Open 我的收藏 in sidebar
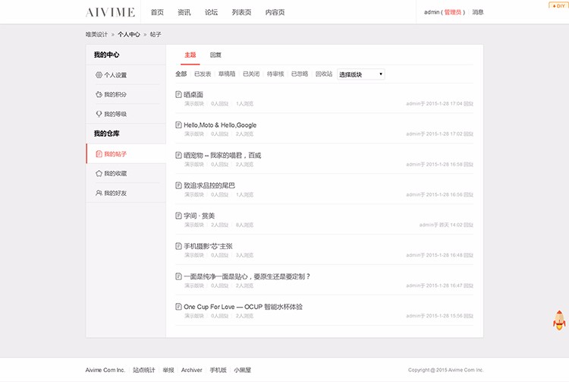 [x=115, y=174]
